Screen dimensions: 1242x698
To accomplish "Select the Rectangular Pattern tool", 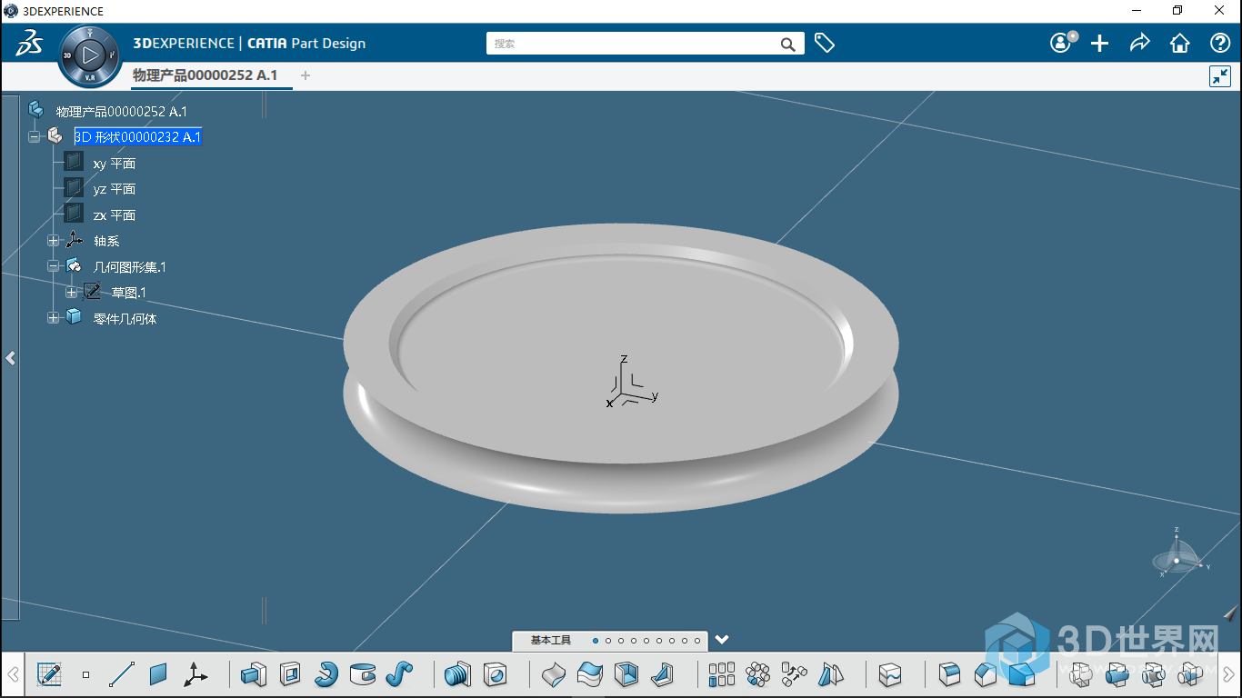I will pyautogui.click(x=721, y=674).
